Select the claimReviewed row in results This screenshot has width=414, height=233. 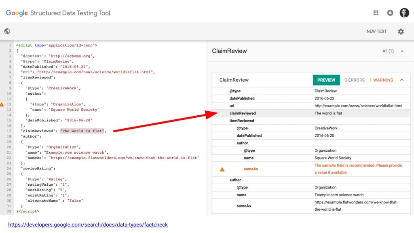click(311, 113)
